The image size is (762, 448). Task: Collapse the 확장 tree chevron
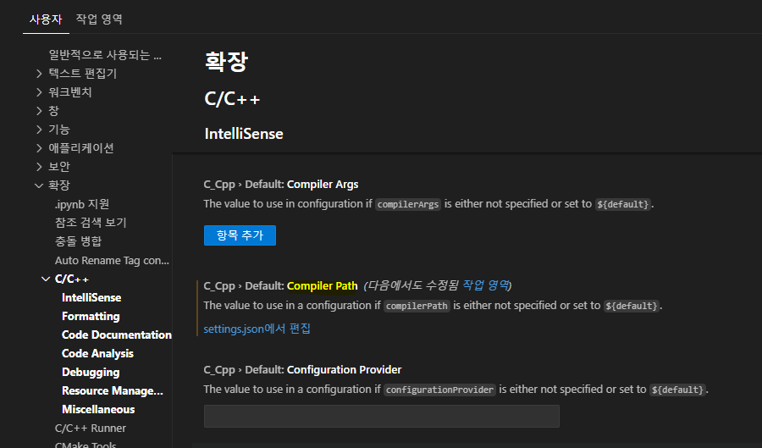pyautogui.click(x=39, y=185)
